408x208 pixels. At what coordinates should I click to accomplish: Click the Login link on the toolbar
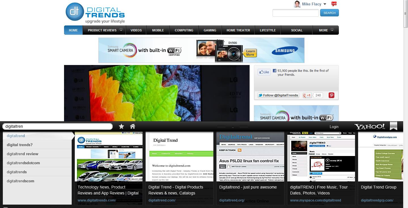pos(334,127)
